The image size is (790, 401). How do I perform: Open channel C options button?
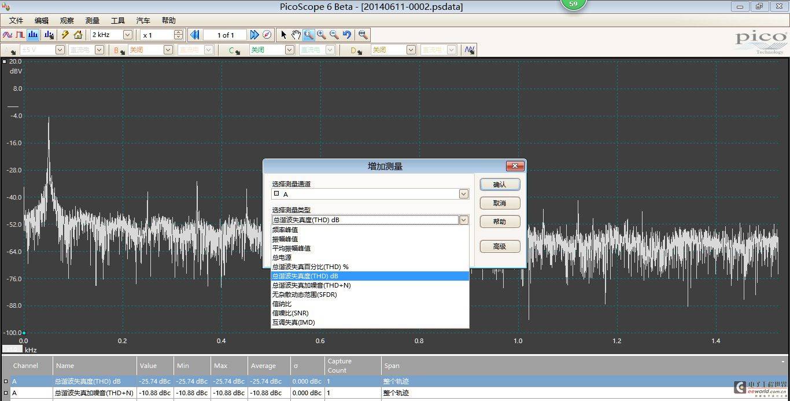pos(235,50)
